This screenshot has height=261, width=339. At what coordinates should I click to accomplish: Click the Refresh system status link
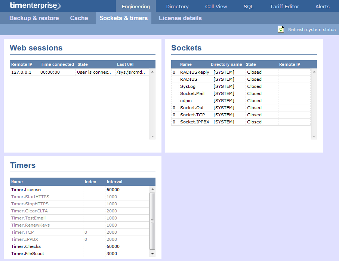[312, 30]
